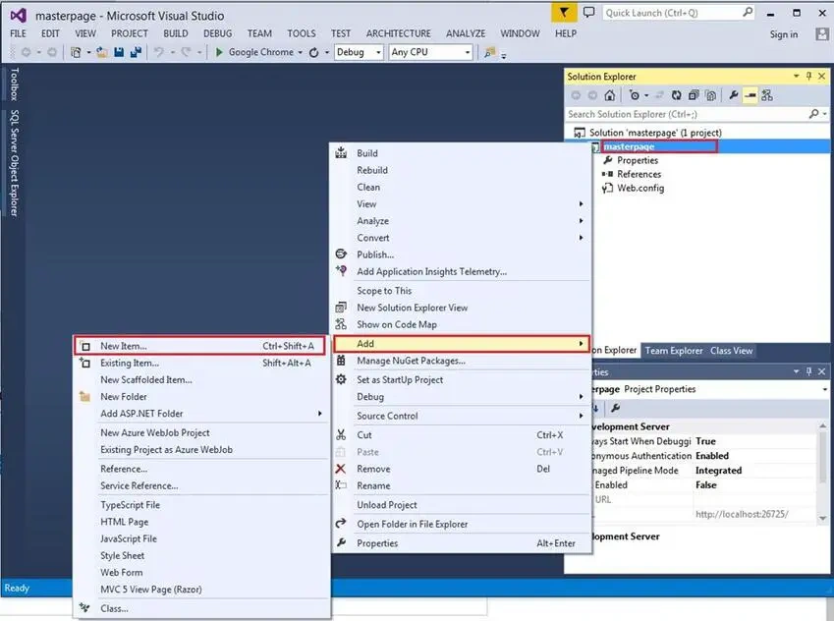The image size is (834, 621).
Task: Switch to the Team Explorer tab
Action: [673, 351]
